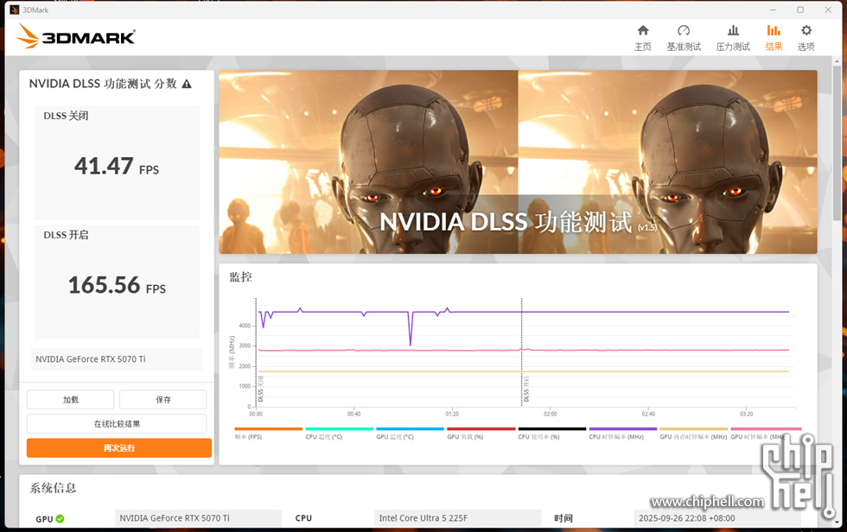
Task: Select the DLSS 开启 marker on the chart
Action: [x=526, y=389]
